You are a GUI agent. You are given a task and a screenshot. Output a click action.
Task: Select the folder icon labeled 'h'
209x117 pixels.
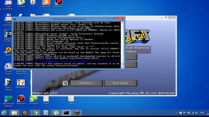point(34,4)
